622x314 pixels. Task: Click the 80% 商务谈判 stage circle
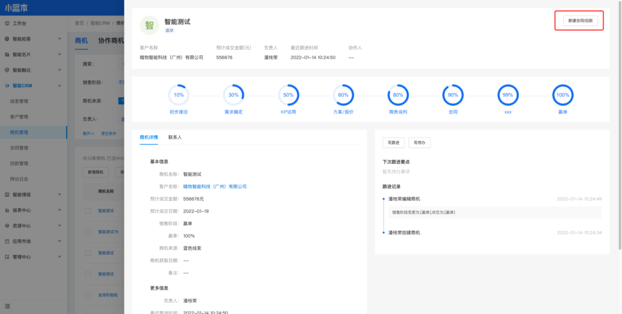[398, 95]
